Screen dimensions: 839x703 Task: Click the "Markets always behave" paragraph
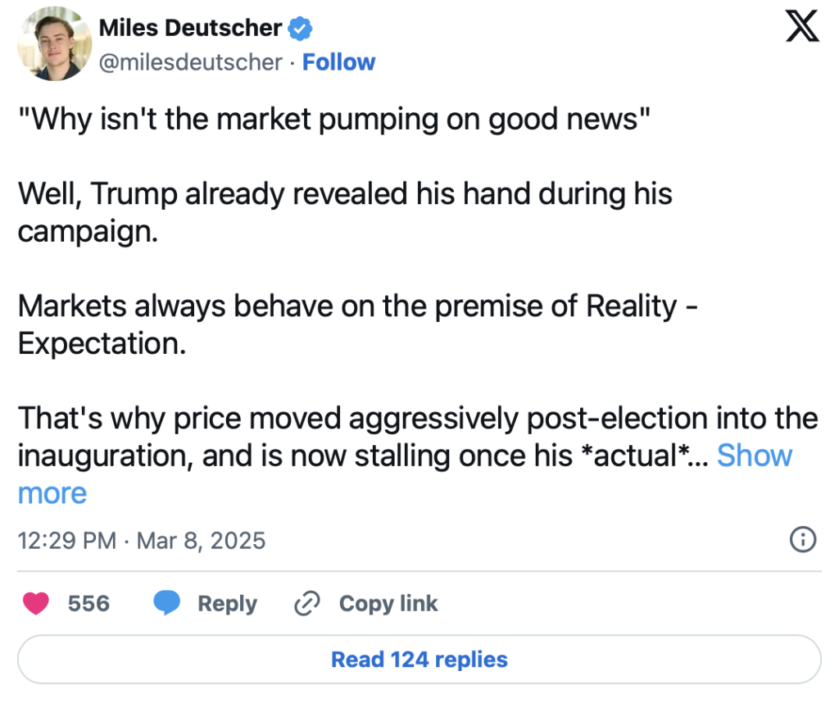pyautogui.click(x=357, y=324)
